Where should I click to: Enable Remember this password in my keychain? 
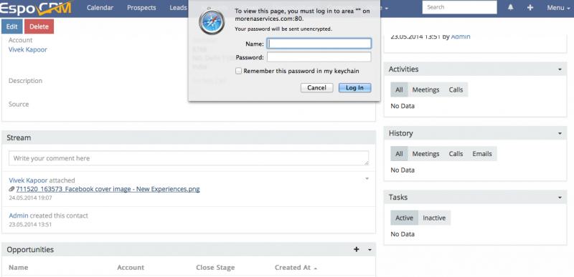point(238,71)
